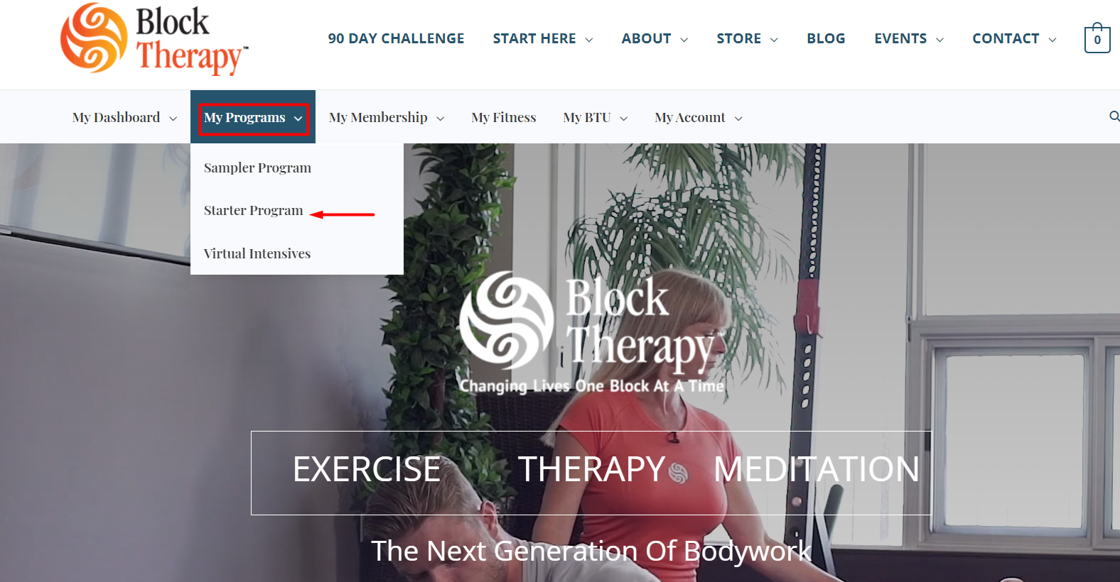Image resolution: width=1120 pixels, height=582 pixels.
Task: Go to the BLOG page
Action: 826,38
